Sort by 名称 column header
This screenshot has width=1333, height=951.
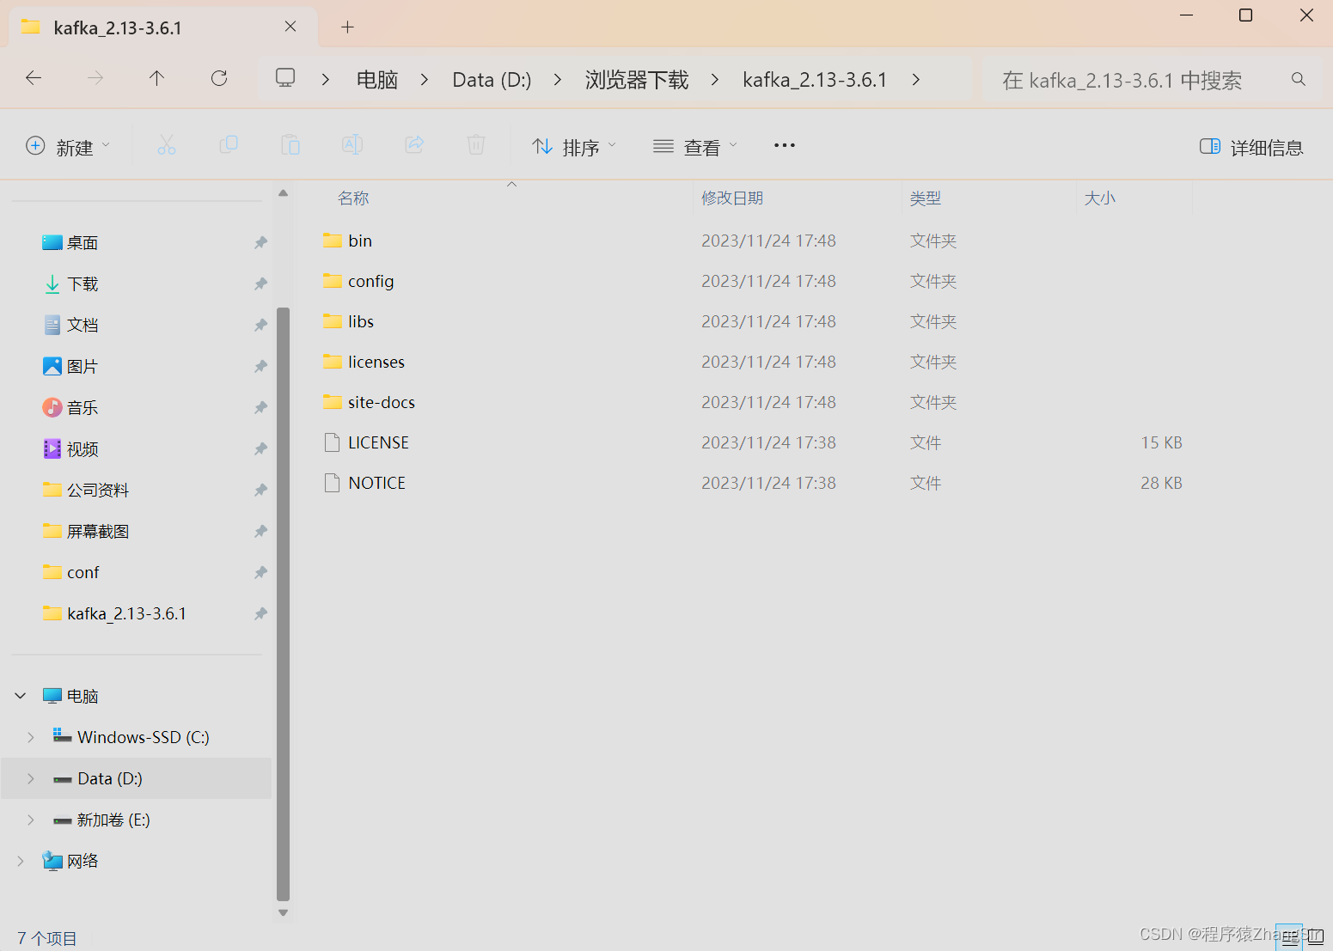[353, 198]
